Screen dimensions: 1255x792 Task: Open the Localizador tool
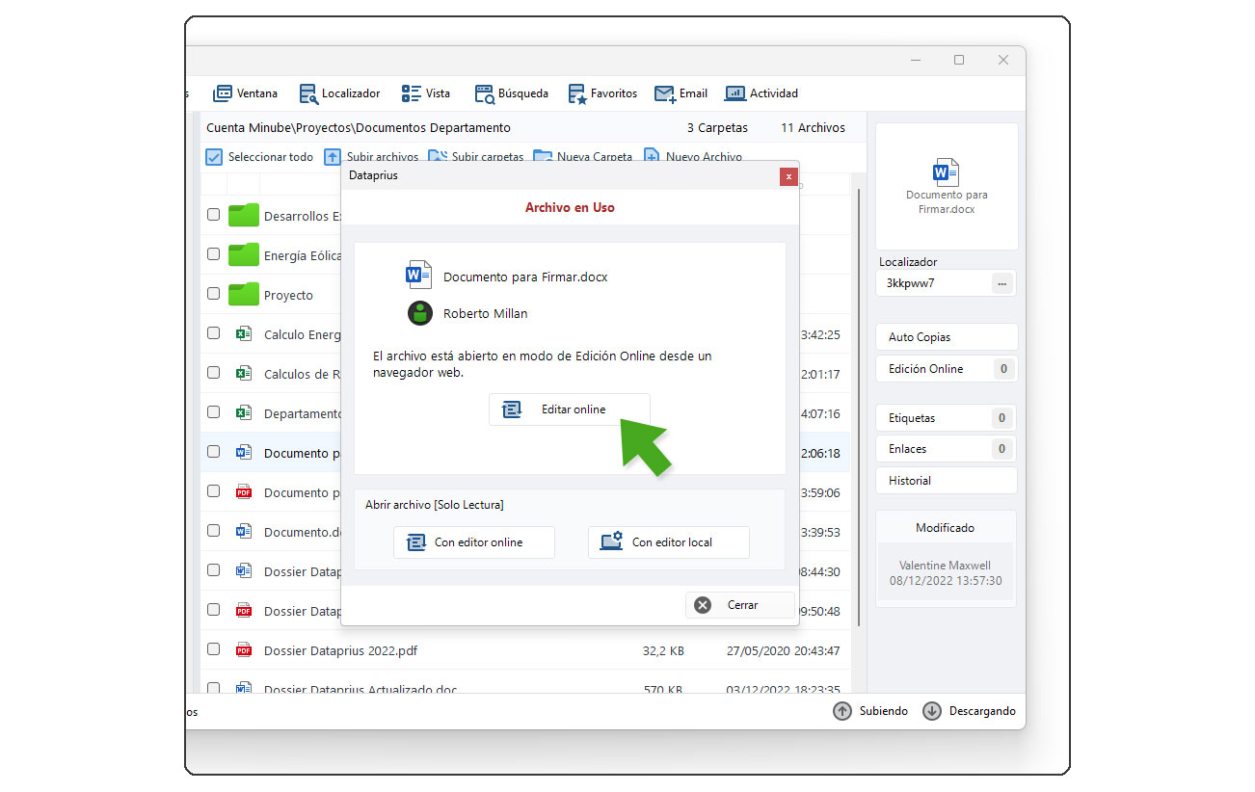coord(339,93)
